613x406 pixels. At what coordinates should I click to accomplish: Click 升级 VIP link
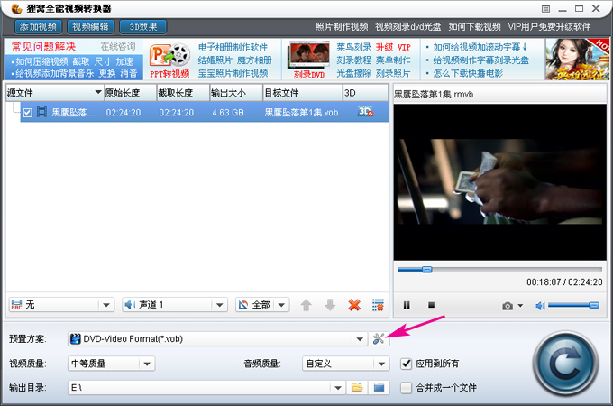tap(393, 47)
